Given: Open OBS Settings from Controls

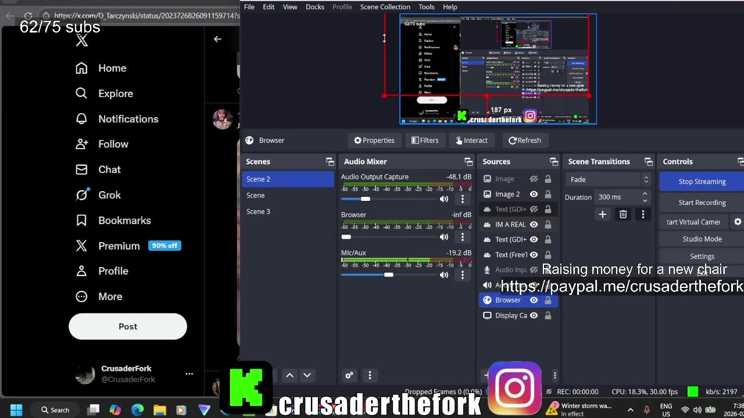Looking at the screenshot, I should 702,257.
